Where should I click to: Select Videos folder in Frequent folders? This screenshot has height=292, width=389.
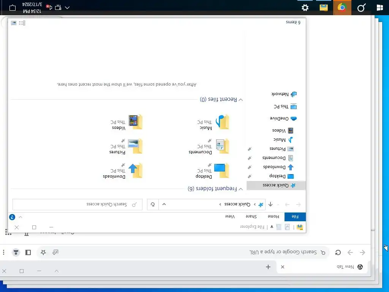pyautogui.click(x=127, y=122)
